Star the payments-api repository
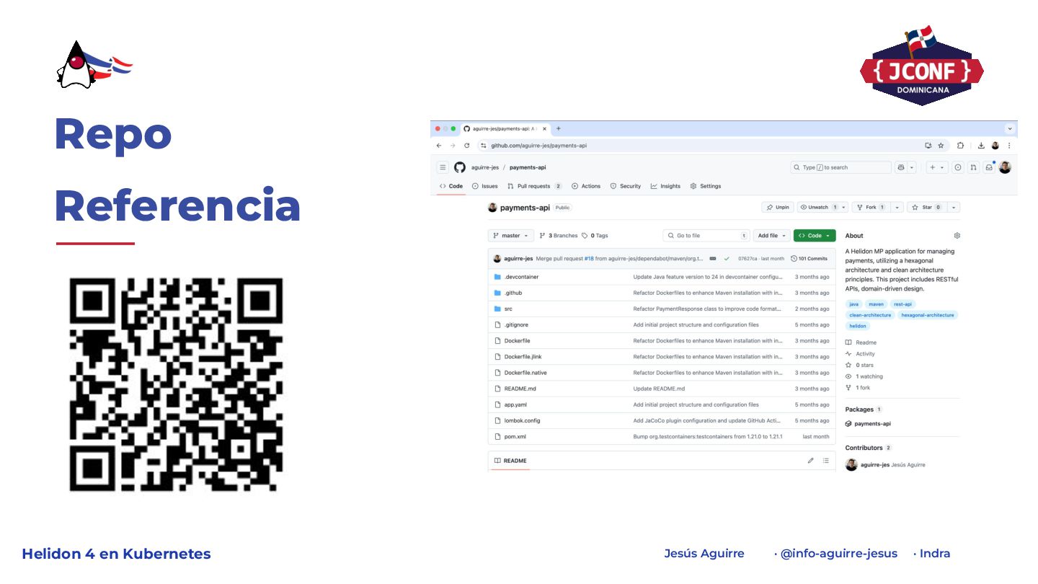The height and width of the screenshot is (584, 1038). 927,207
